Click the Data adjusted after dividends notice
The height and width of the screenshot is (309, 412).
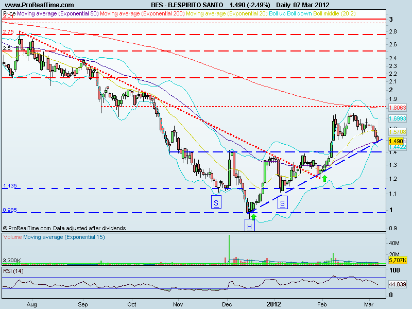point(89,228)
